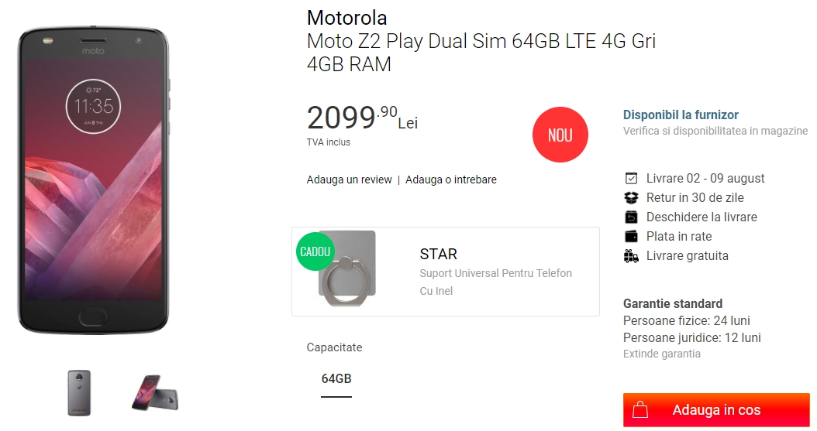Click the green CADOU gift badge

(x=314, y=251)
